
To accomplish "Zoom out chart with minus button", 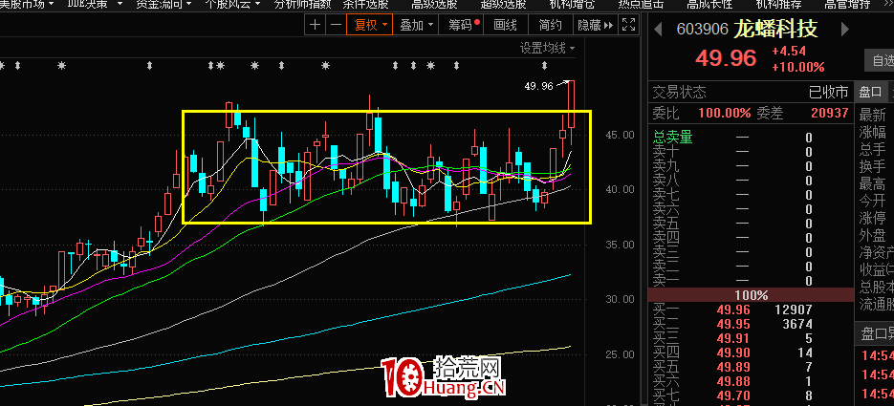I will click(x=336, y=25).
